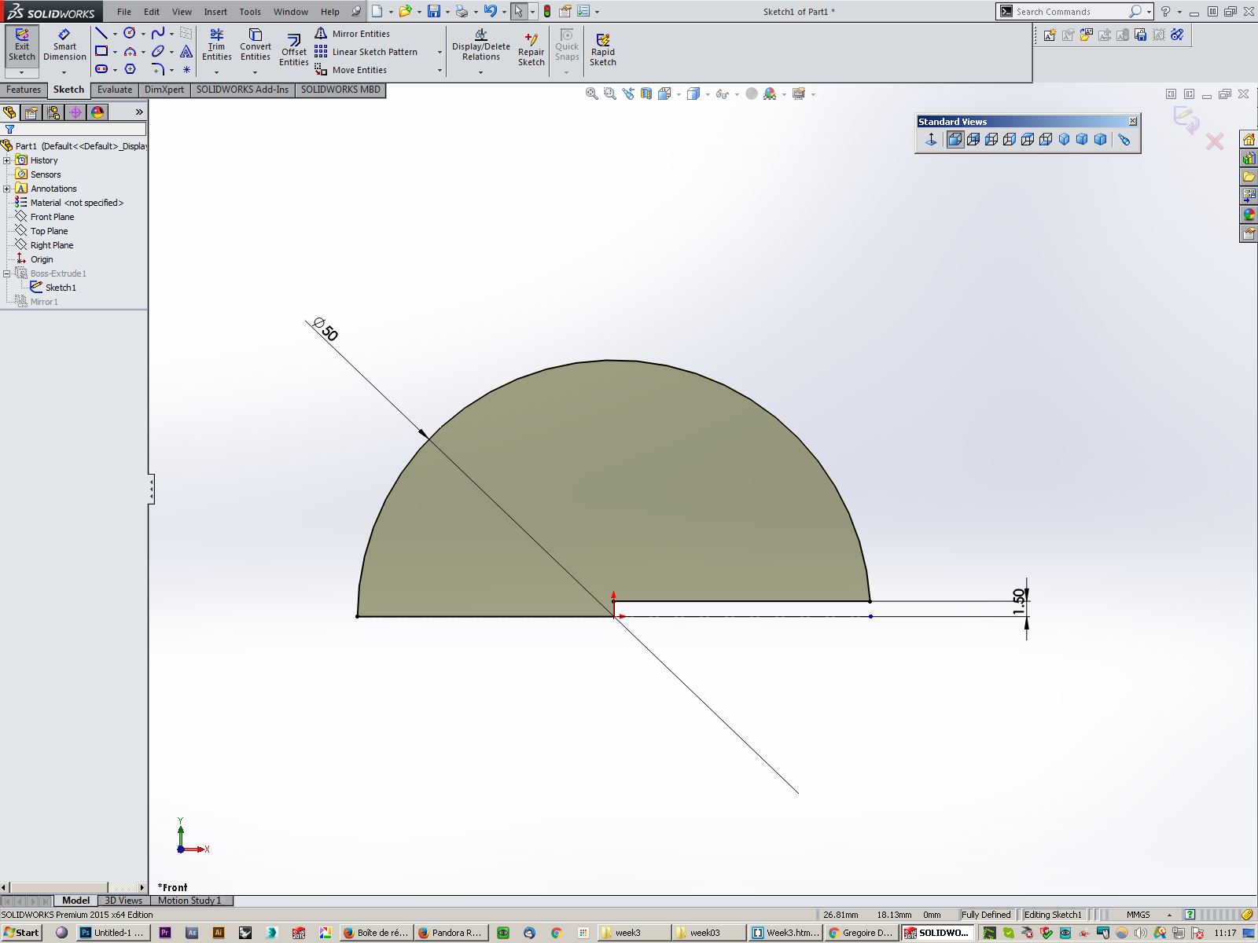Collapse the Boss-Extrude1 tree node

click(x=7, y=273)
